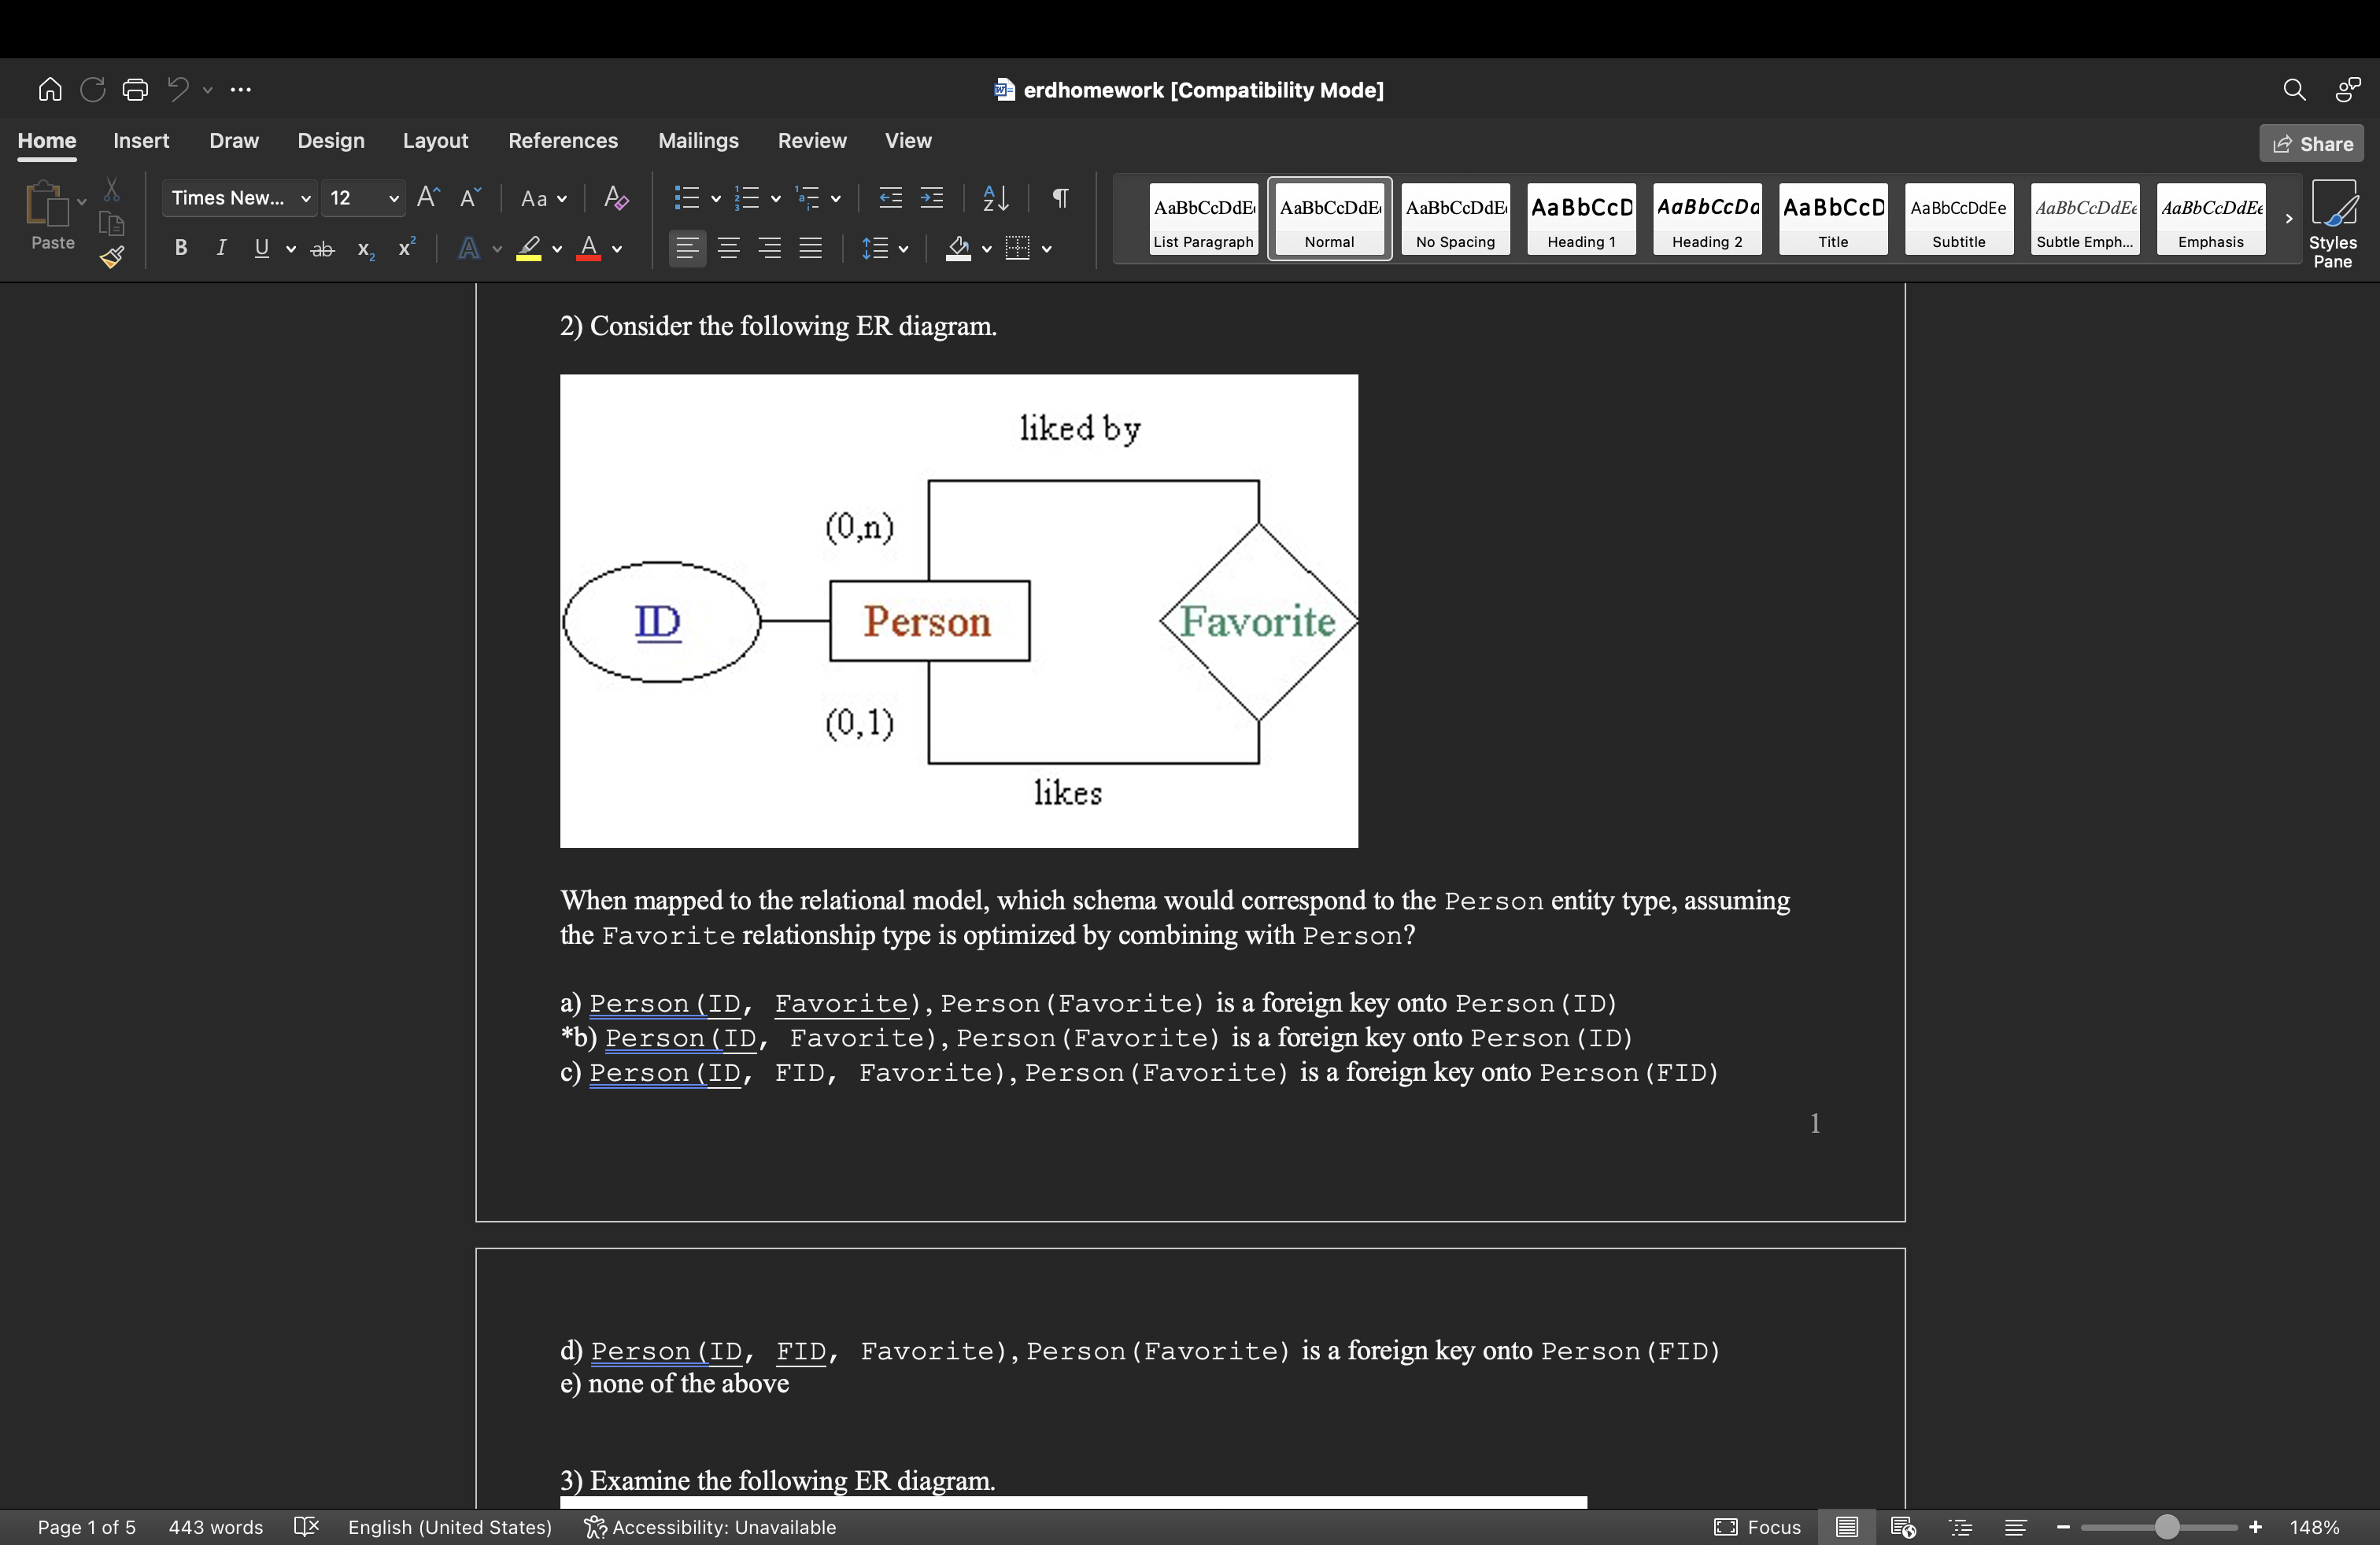Click the ER diagram image

(x=959, y=611)
